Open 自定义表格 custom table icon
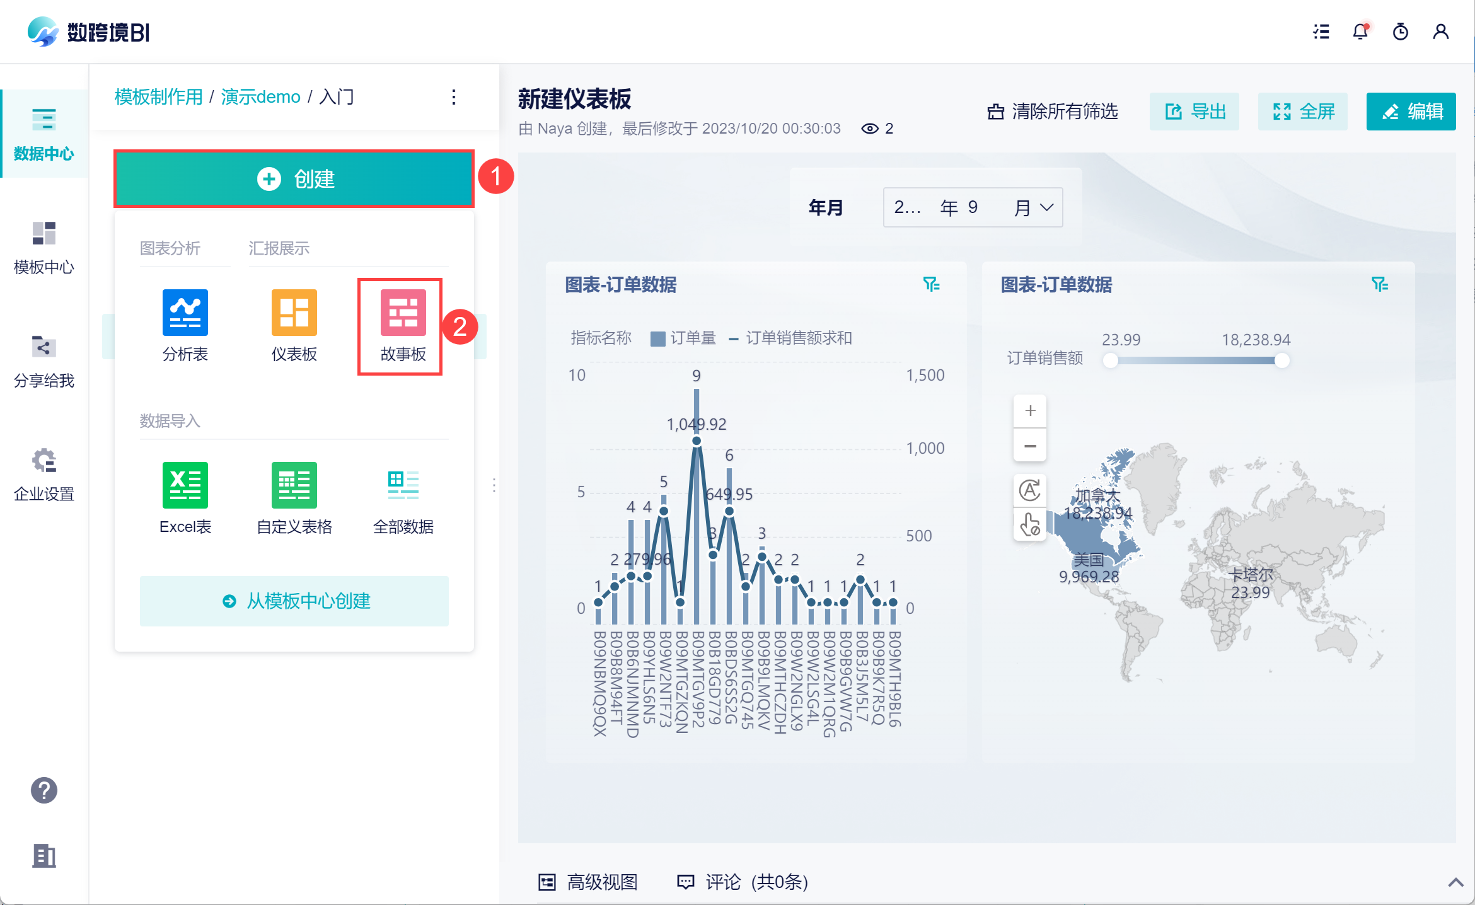Image resolution: width=1475 pixels, height=905 pixels. (x=294, y=485)
